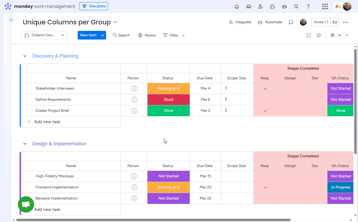This screenshot has width=358, height=222.
Task: Uncheck Reqs for Stakeholder Interviews
Action: [x=265, y=88]
